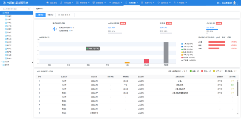241x119 pixels.
Task: Toggle the Ⅱ类 legend entry in the chart
Action: (187, 47)
